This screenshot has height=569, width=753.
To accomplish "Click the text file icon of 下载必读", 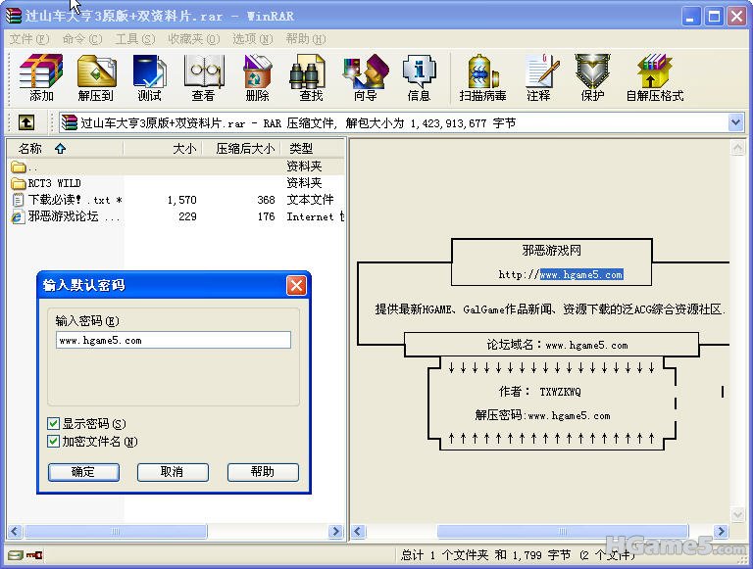I will [x=18, y=200].
